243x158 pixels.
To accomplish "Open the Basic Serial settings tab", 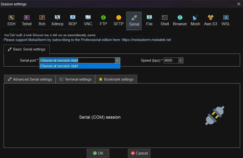I will tap(27, 49).
